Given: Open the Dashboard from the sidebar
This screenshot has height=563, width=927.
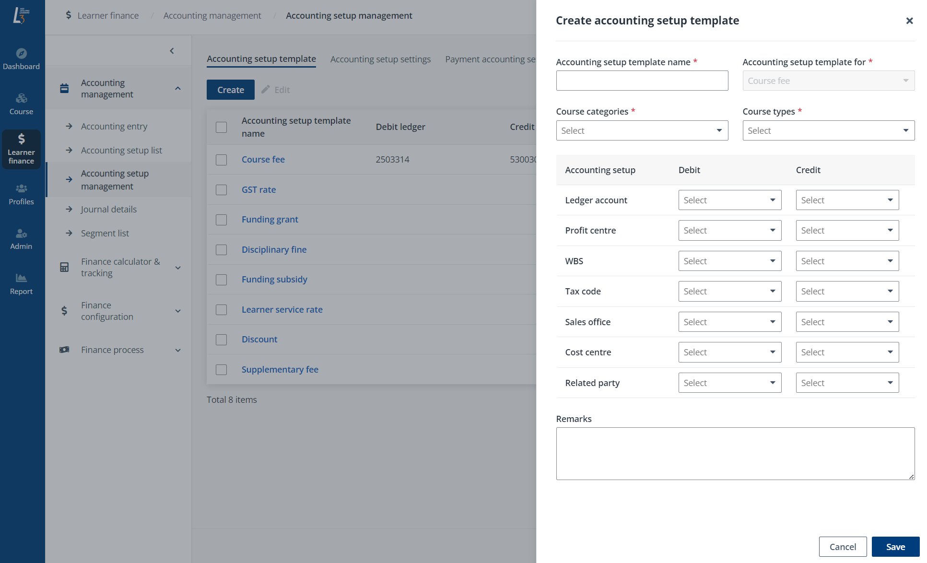Looking at the screenshot, I should click(x=22, y=59).
